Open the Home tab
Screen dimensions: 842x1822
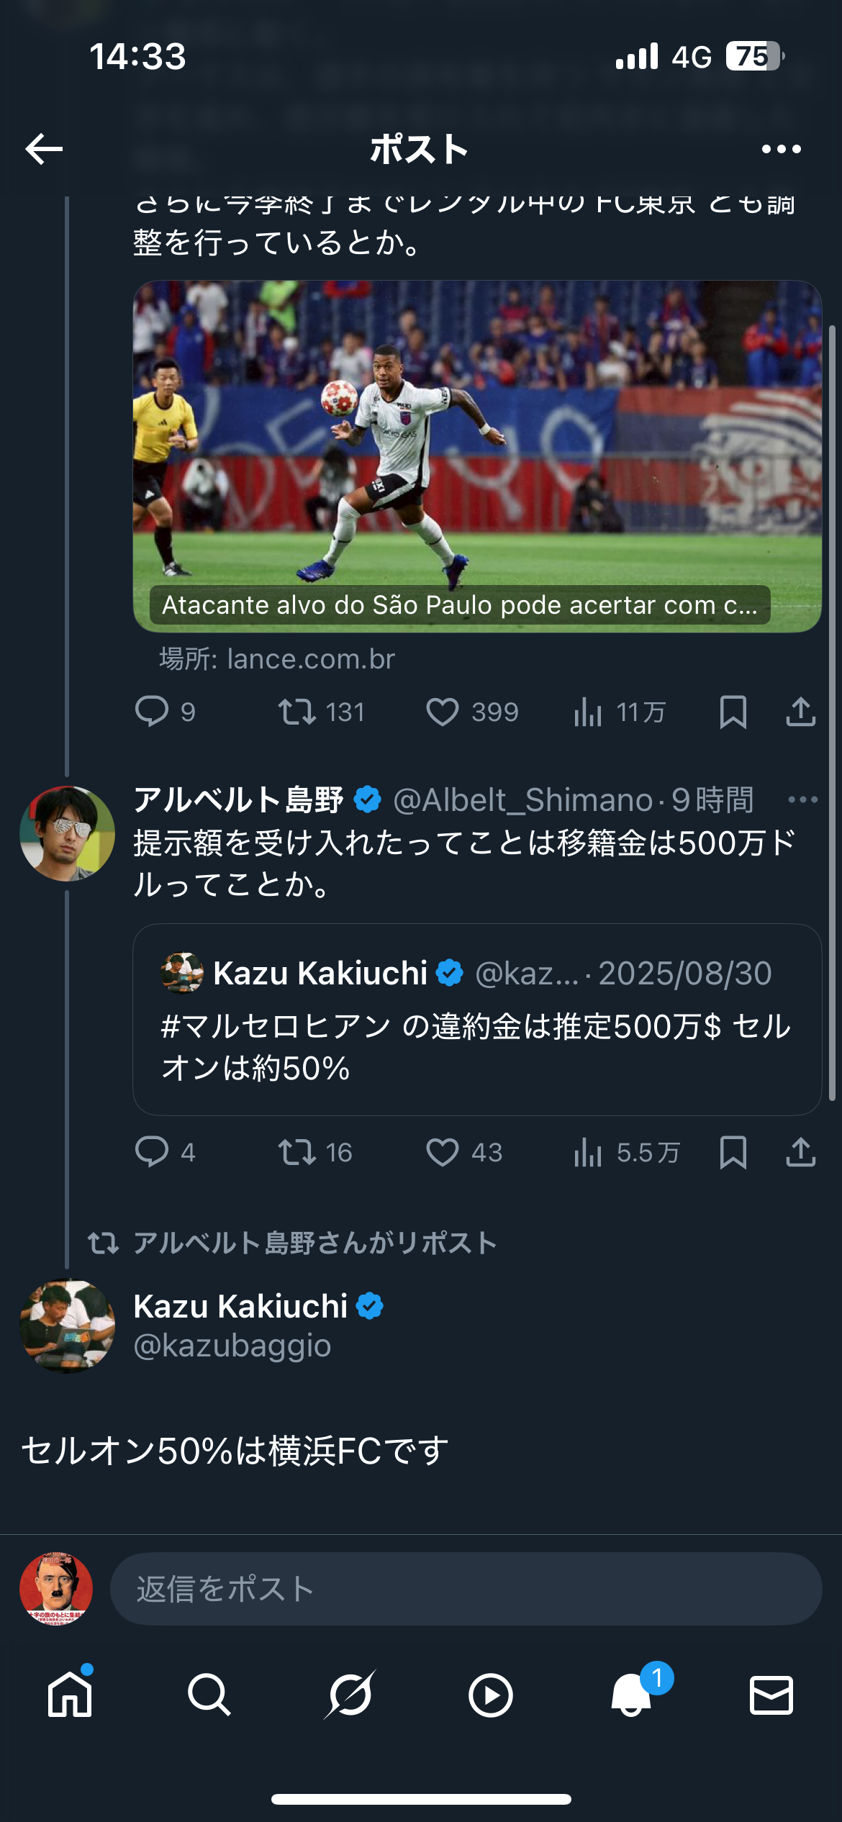point(70,1695)
